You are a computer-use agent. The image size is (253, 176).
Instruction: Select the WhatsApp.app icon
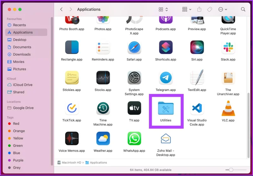tap(134, 138)
